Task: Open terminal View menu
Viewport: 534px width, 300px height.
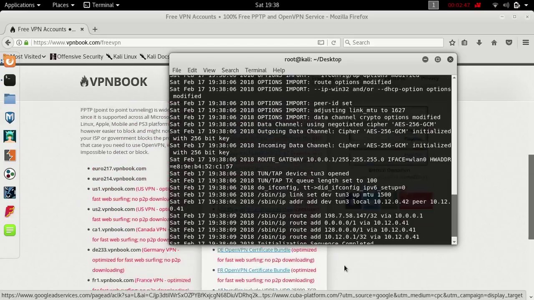Action: (209, 70)
